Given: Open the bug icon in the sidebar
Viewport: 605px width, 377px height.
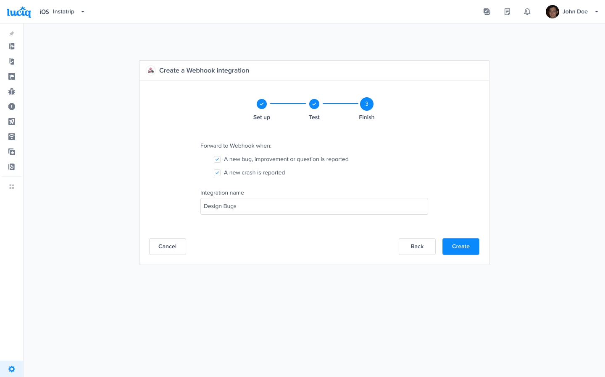Looking at the screenshot, I should point(12,91).
